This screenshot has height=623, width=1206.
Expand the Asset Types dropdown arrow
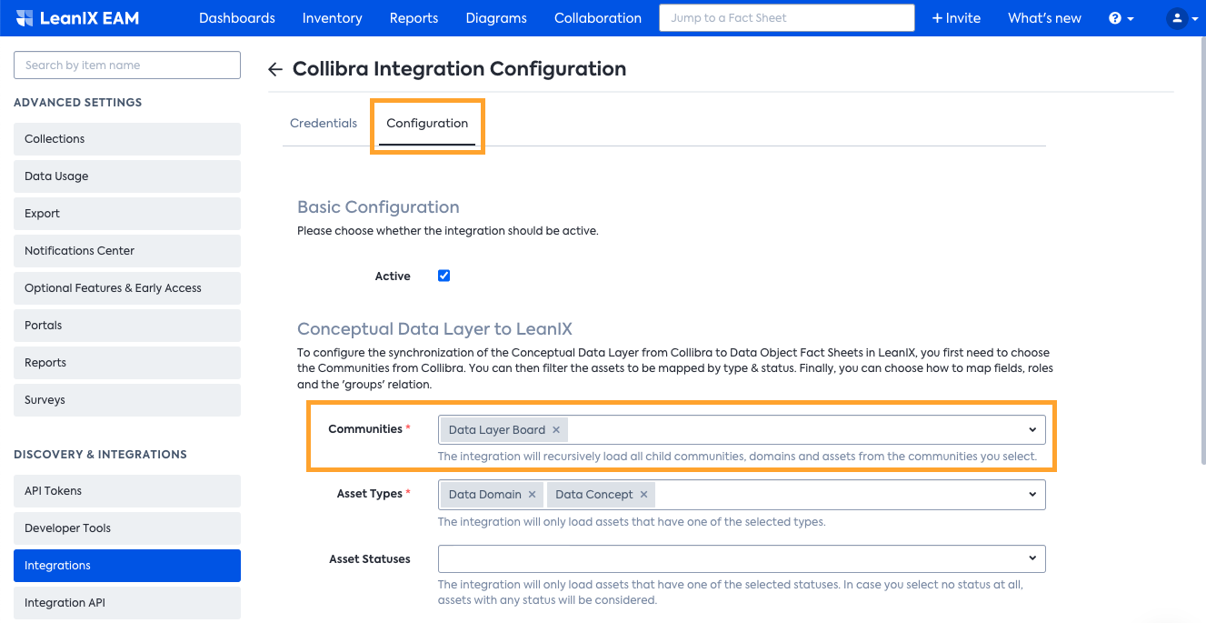pos(1032,495)
